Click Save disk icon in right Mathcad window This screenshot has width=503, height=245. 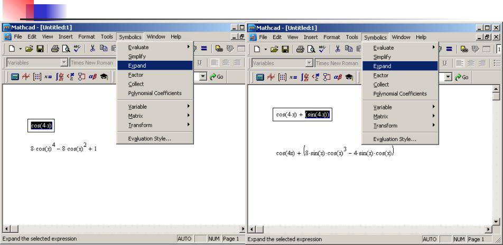tap(285, 50)
